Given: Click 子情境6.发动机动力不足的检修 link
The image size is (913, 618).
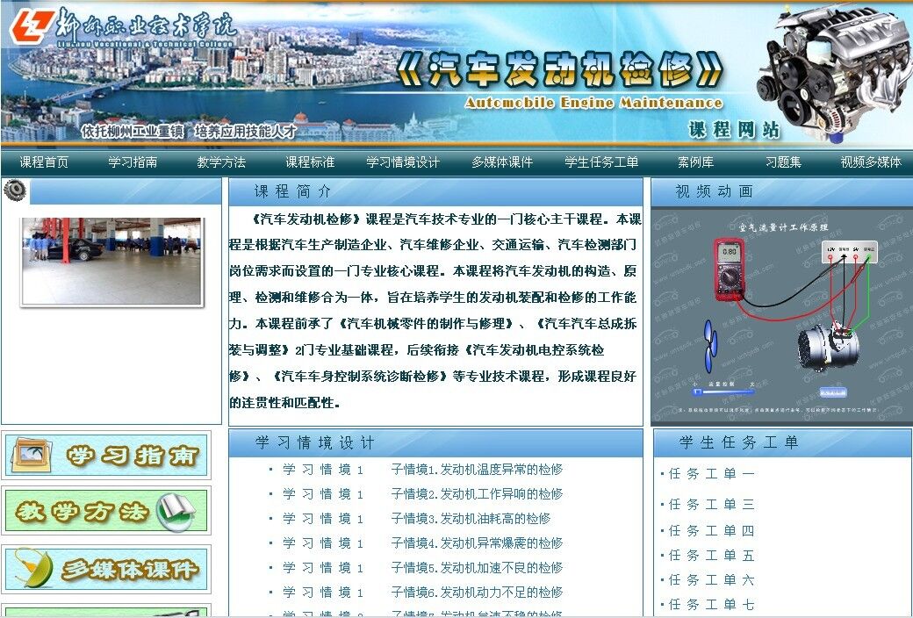Looking at the screenshot, I should coord(477,593).
